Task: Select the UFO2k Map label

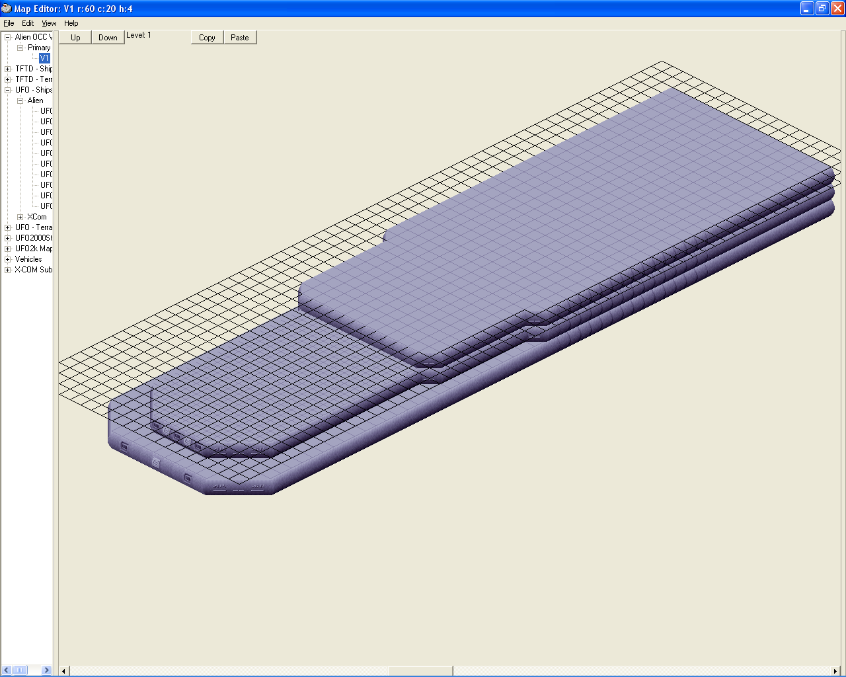Action: tap(34, 249)
